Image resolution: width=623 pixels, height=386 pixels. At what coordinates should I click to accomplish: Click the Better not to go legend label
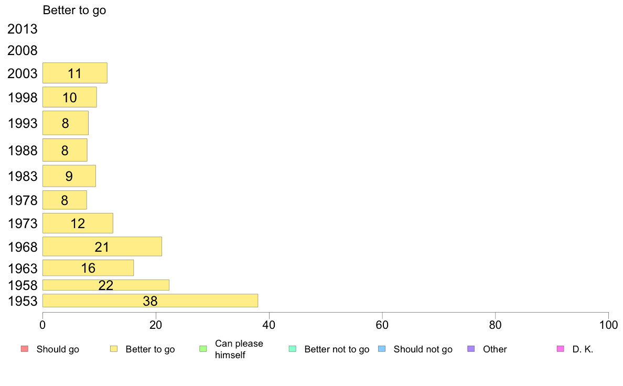click(x=337, y=349)
